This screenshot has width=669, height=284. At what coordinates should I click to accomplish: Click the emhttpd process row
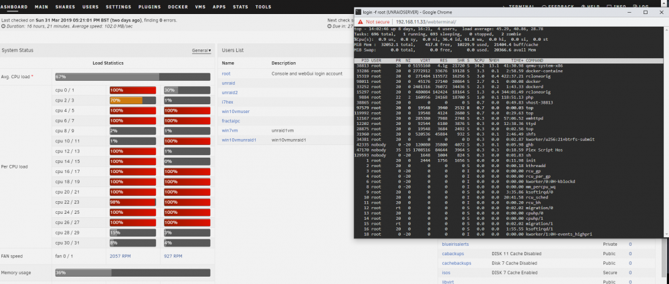tap(508, 118)
